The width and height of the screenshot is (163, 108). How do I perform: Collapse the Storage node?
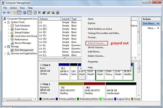pos(5,47)
